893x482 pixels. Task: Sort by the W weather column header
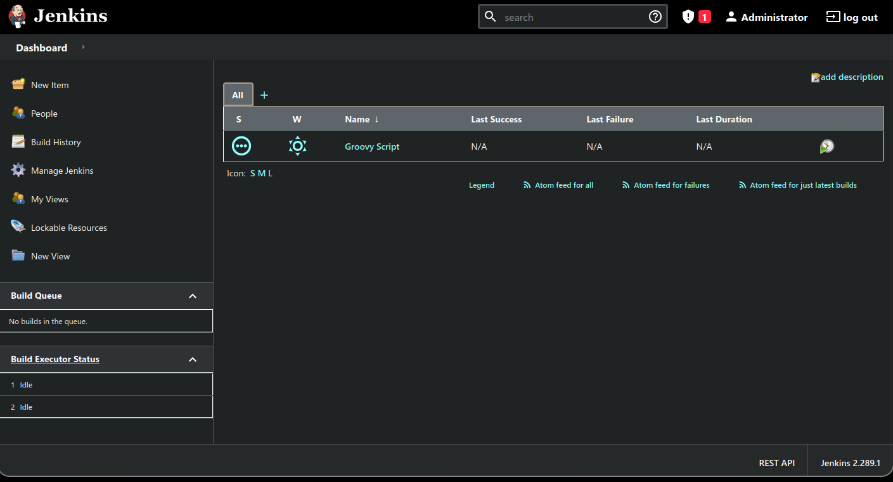297,119
